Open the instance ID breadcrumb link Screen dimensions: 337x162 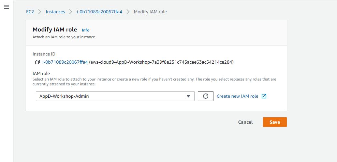[x=99, y=12]
